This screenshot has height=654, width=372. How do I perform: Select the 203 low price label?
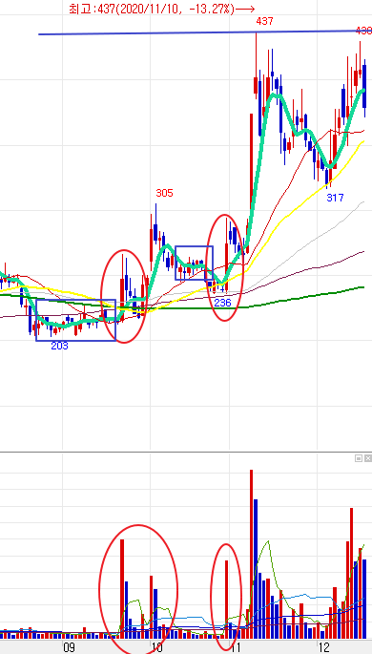(x=59, y=346)
